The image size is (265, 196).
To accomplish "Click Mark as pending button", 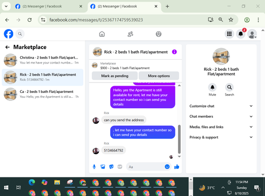I will click(x=114, y=76).
